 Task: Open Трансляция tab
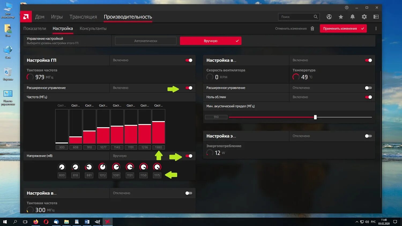point(83,17)
